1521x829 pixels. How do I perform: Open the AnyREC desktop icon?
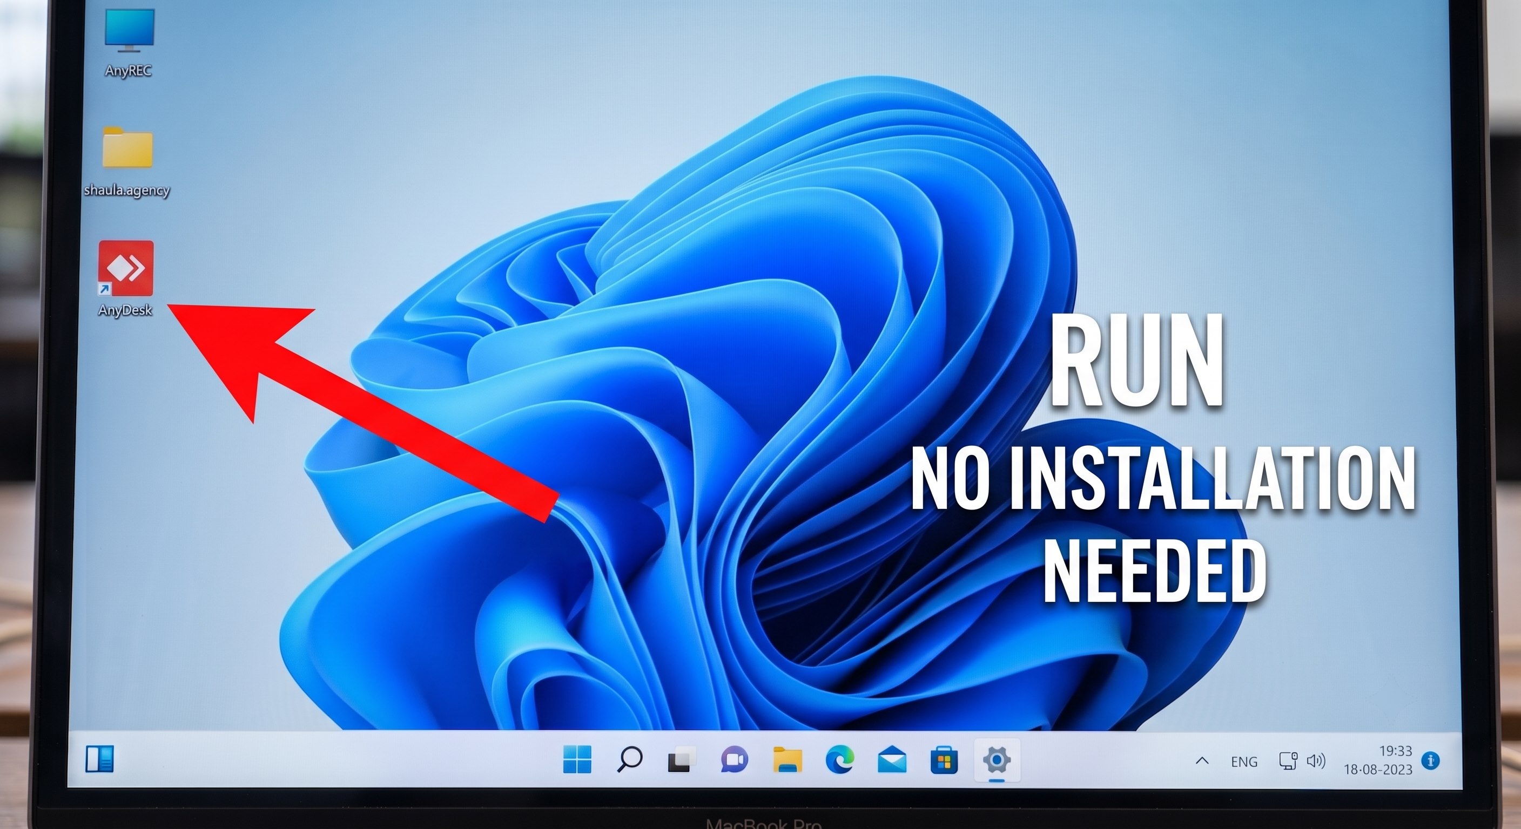tap(129, 43)
